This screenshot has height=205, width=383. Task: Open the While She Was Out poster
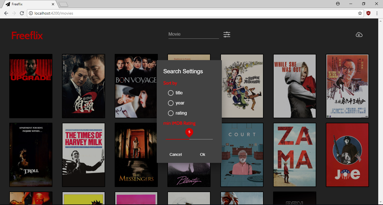[295, 86]
